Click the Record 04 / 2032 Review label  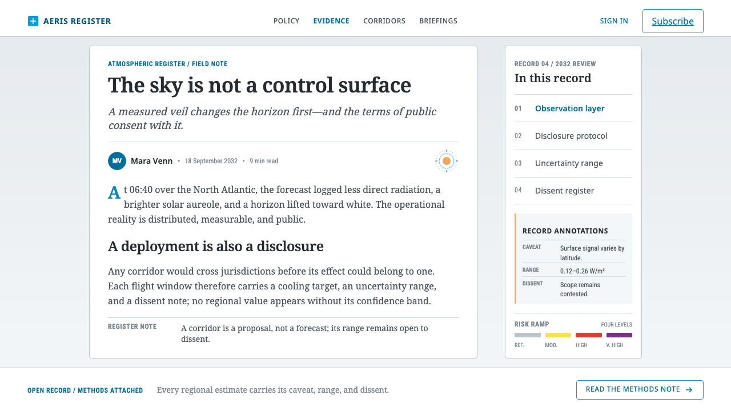[x=555, y=64]
